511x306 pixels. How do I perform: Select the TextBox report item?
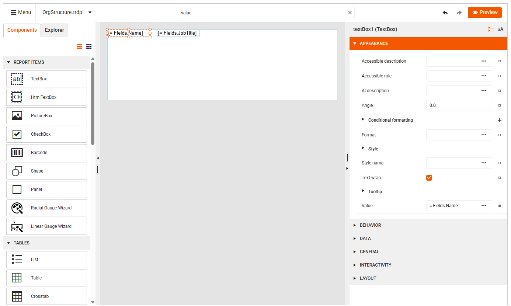(46, 79)
